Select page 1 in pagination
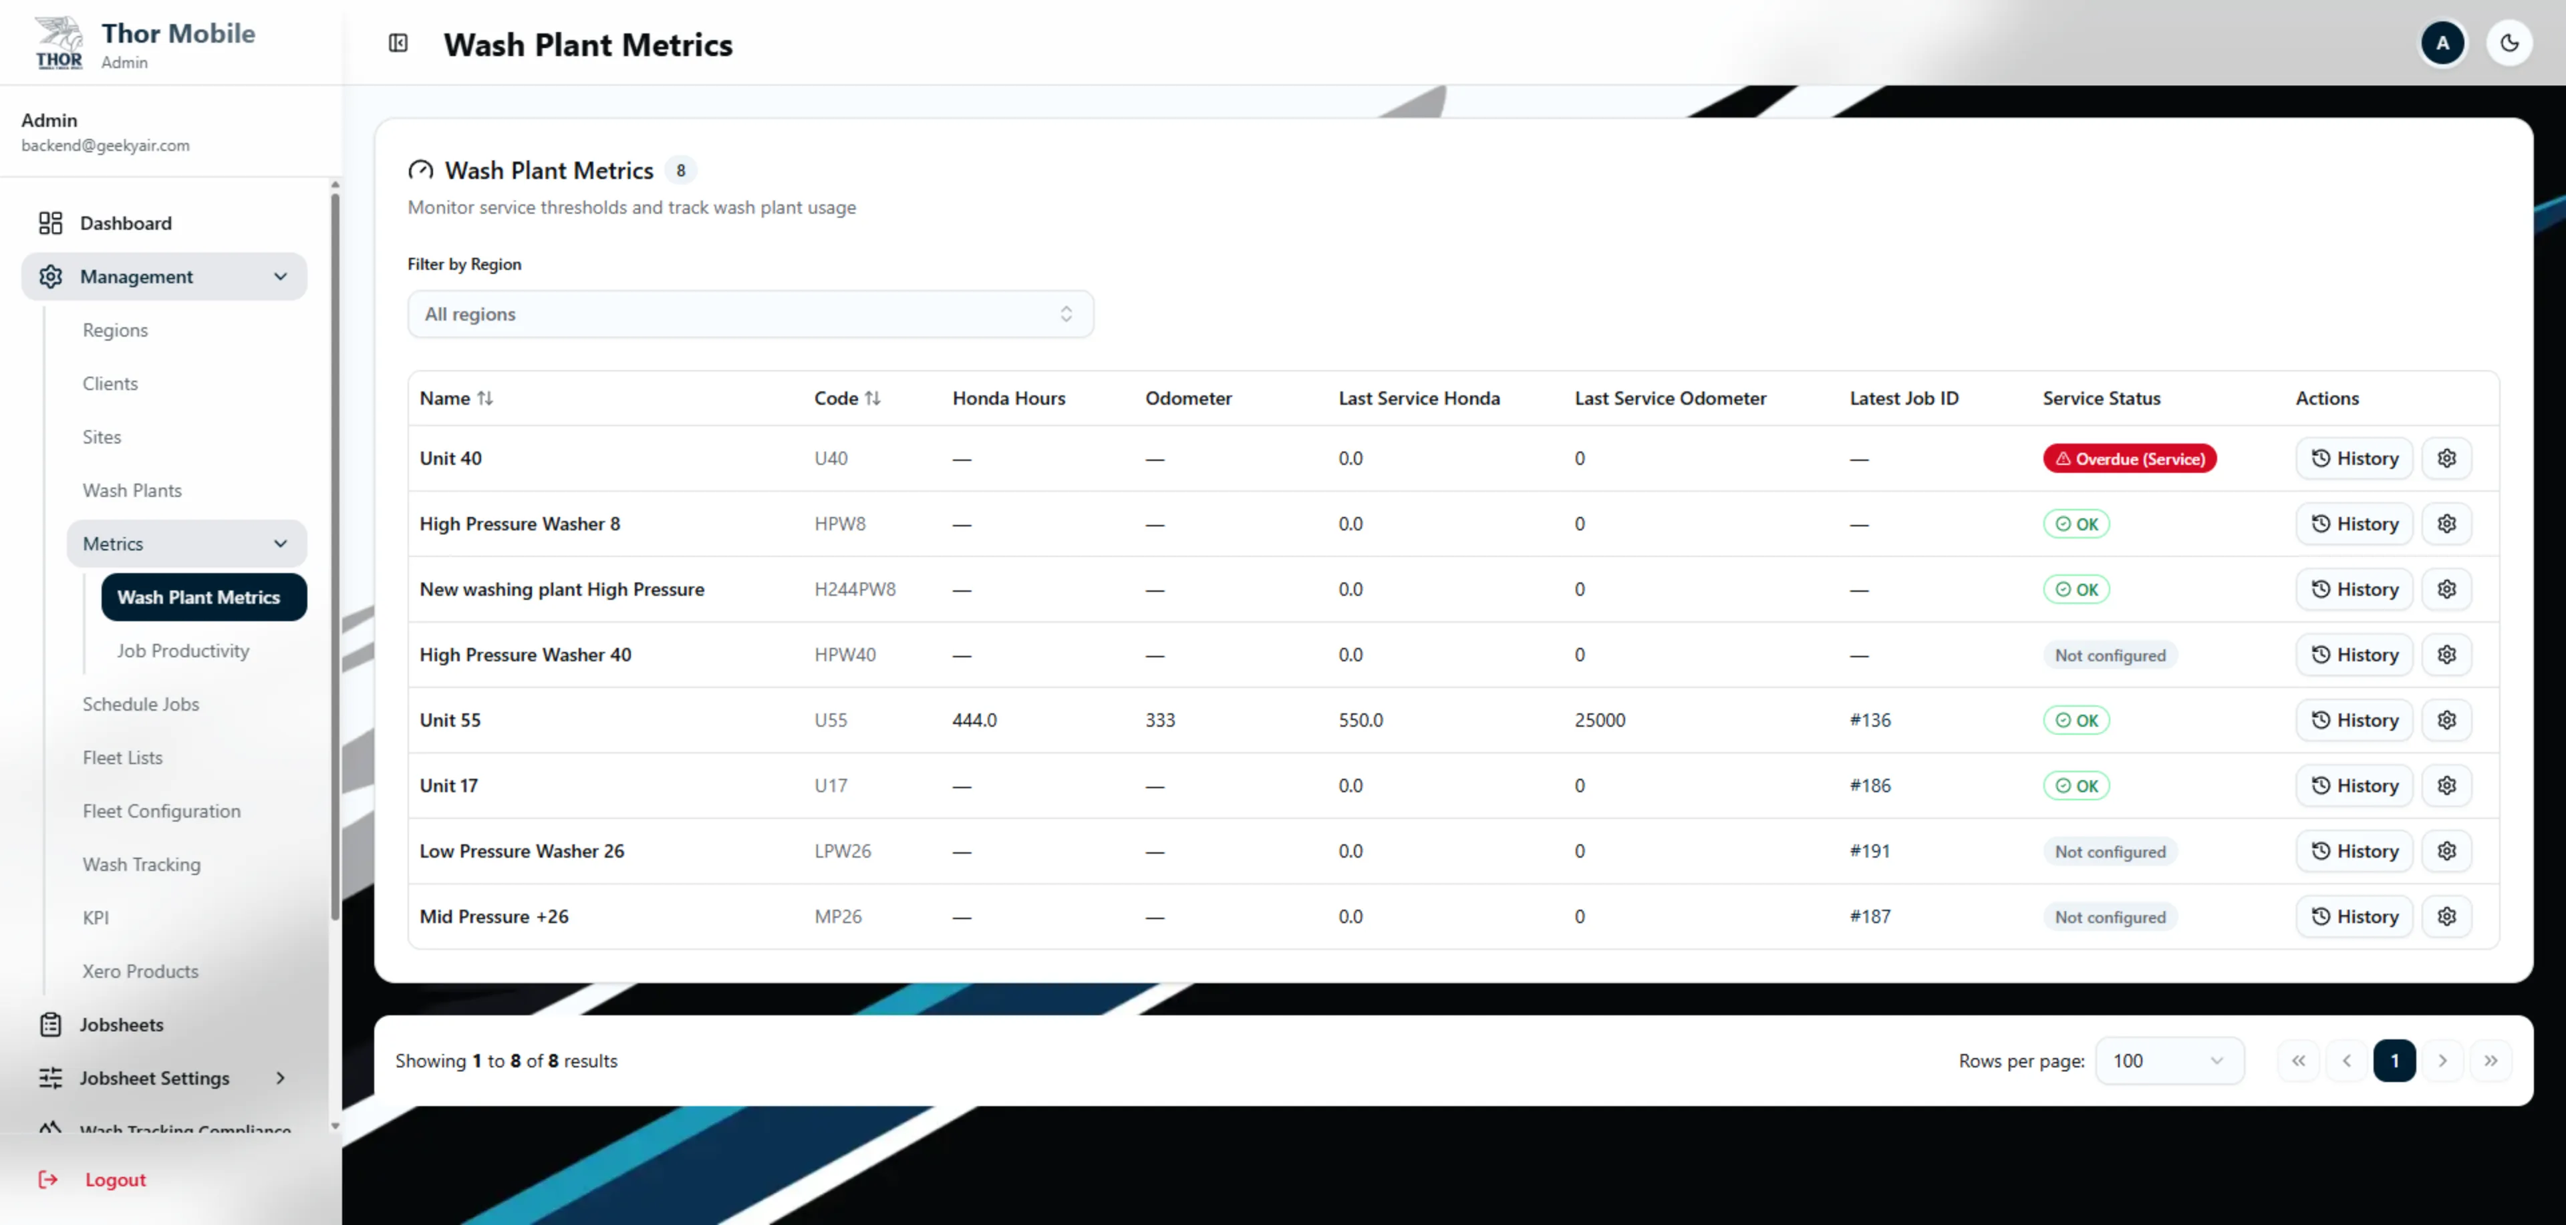 (x=2394, y=1061)
